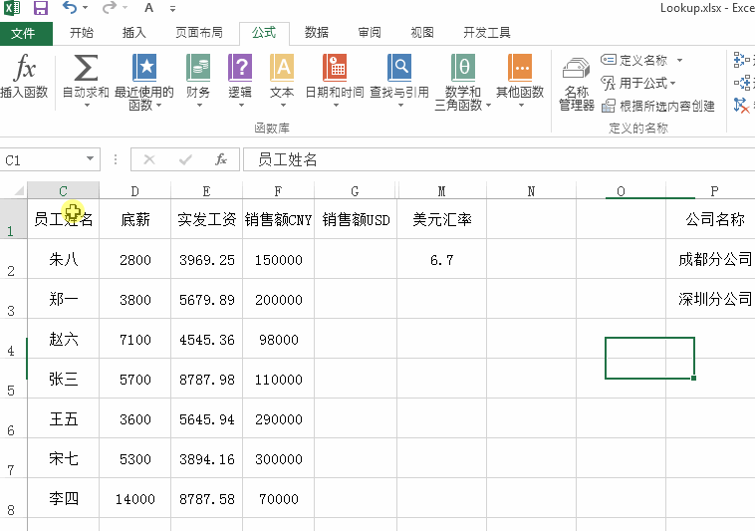The height and width of the screenshot is (531, 755).
Task: Select the 底薪 header cell
Action: (x=134, y=219)
